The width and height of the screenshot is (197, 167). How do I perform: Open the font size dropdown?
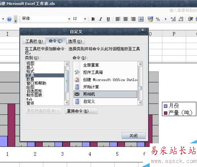(85, 19)
